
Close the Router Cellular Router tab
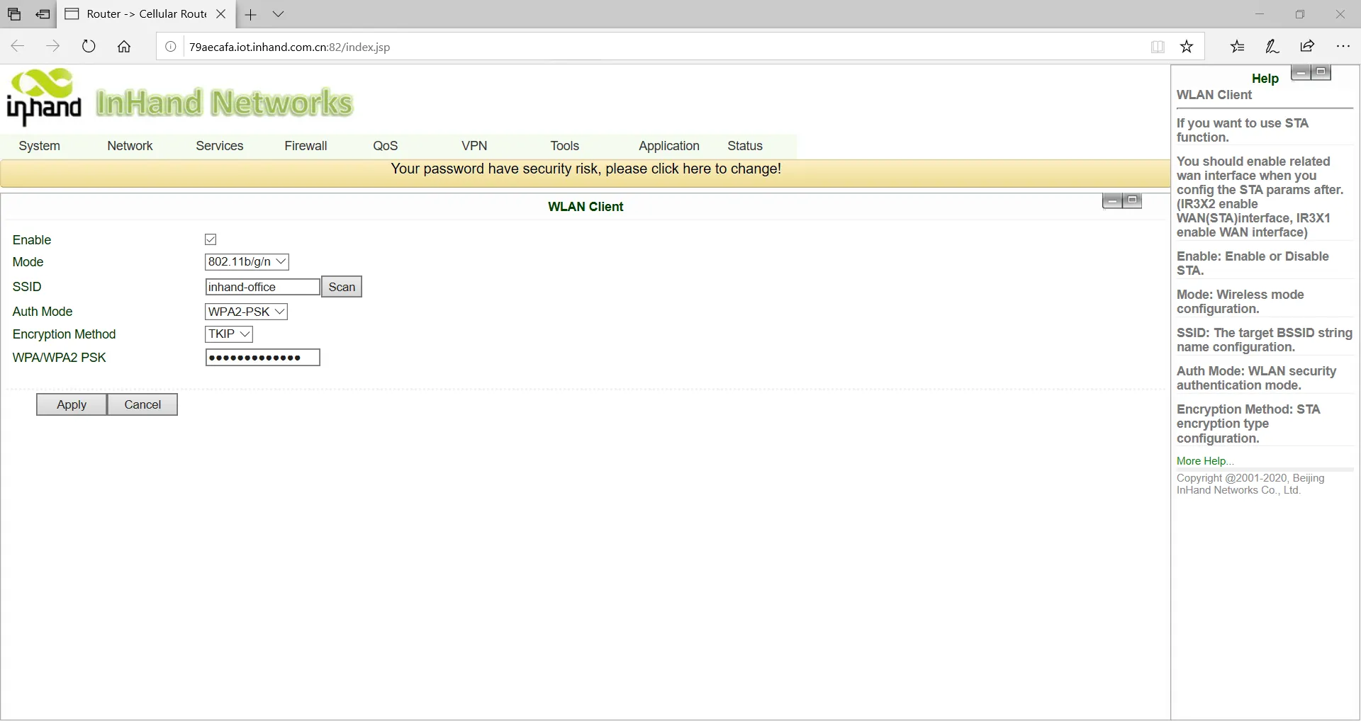(221, 14)
